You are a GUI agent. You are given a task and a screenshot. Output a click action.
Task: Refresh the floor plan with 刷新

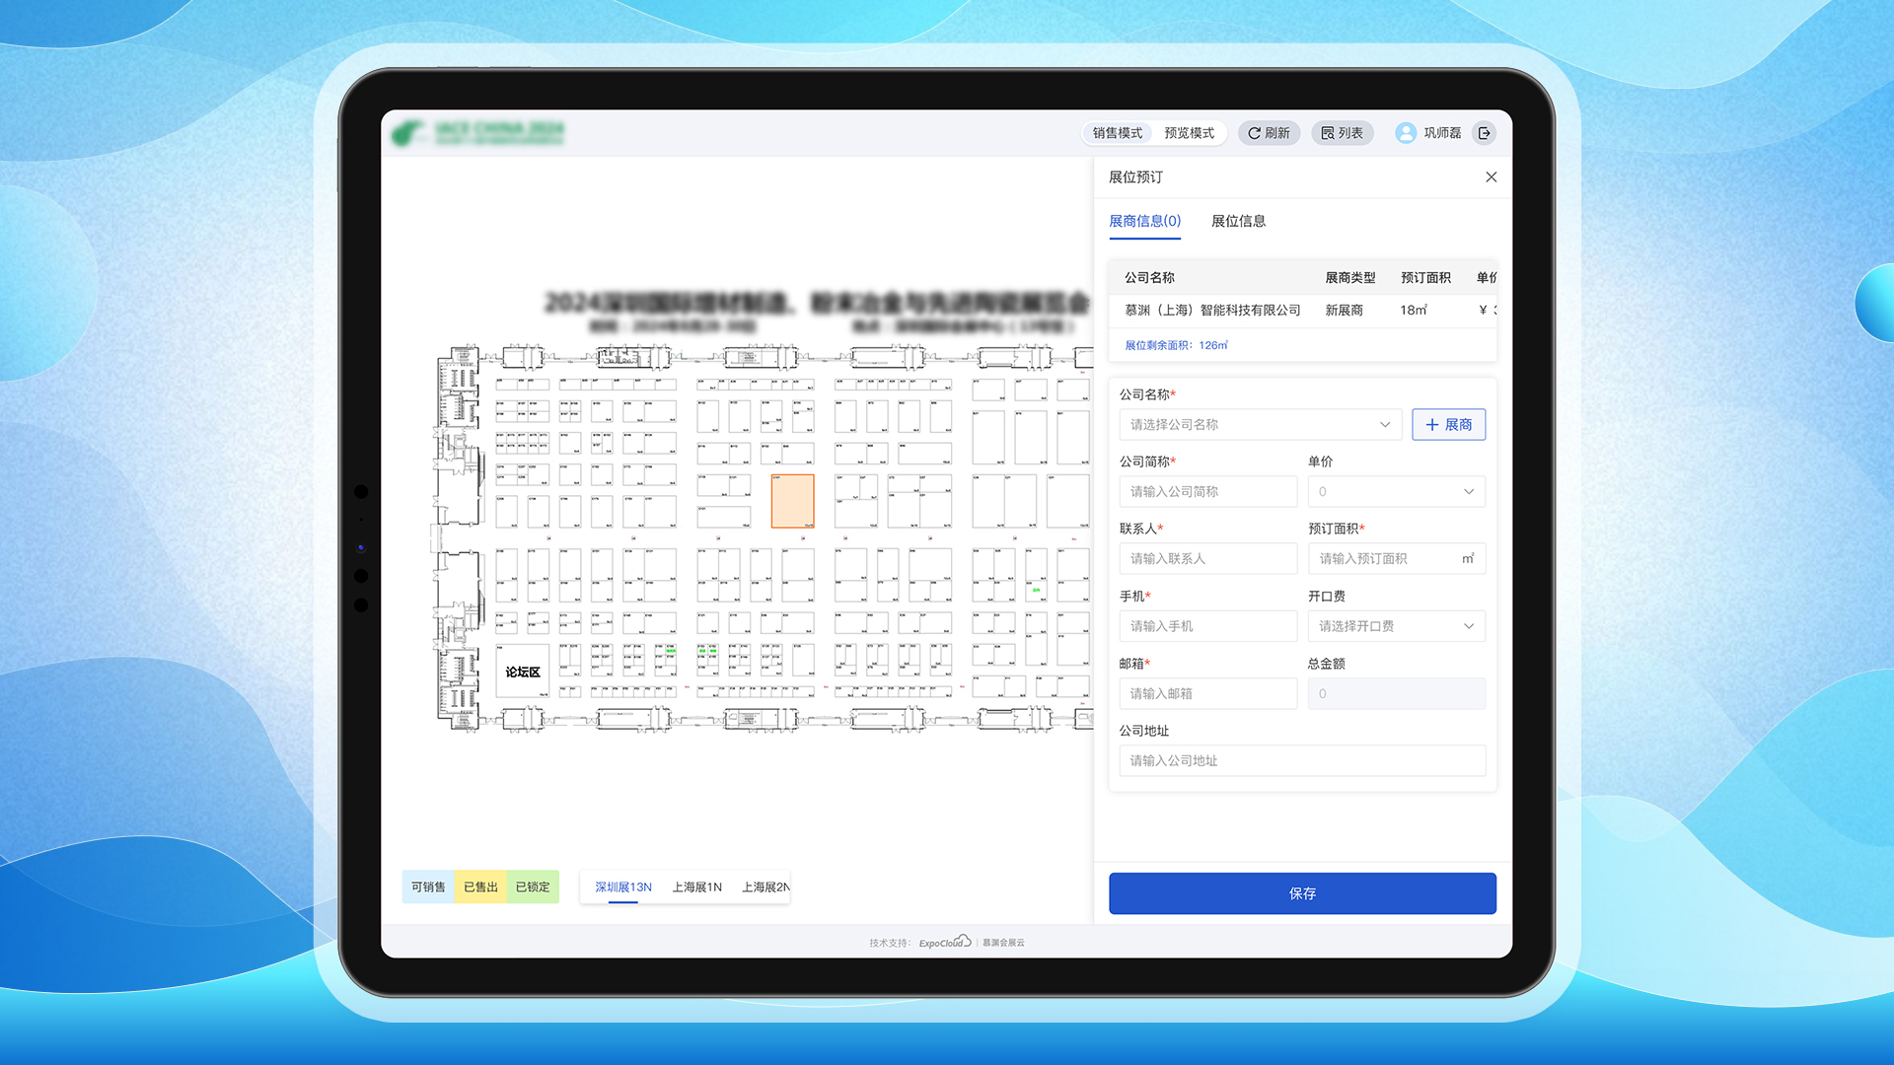tap(1270, 133)
